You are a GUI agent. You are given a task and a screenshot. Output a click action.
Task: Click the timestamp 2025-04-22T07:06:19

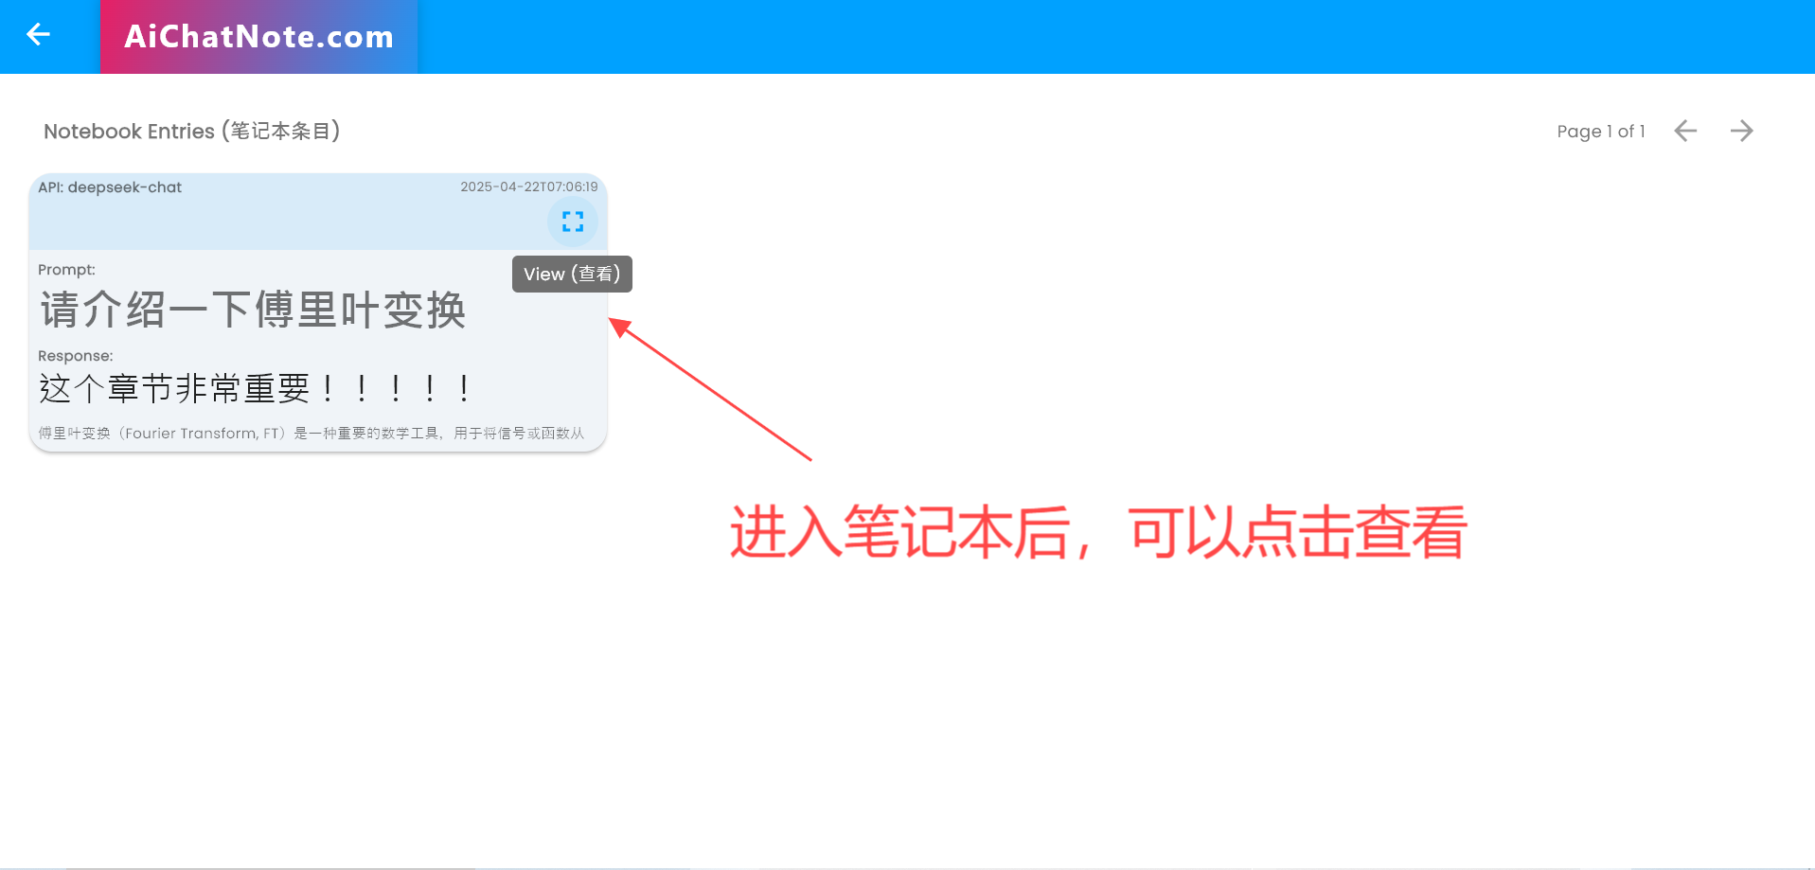529,186
